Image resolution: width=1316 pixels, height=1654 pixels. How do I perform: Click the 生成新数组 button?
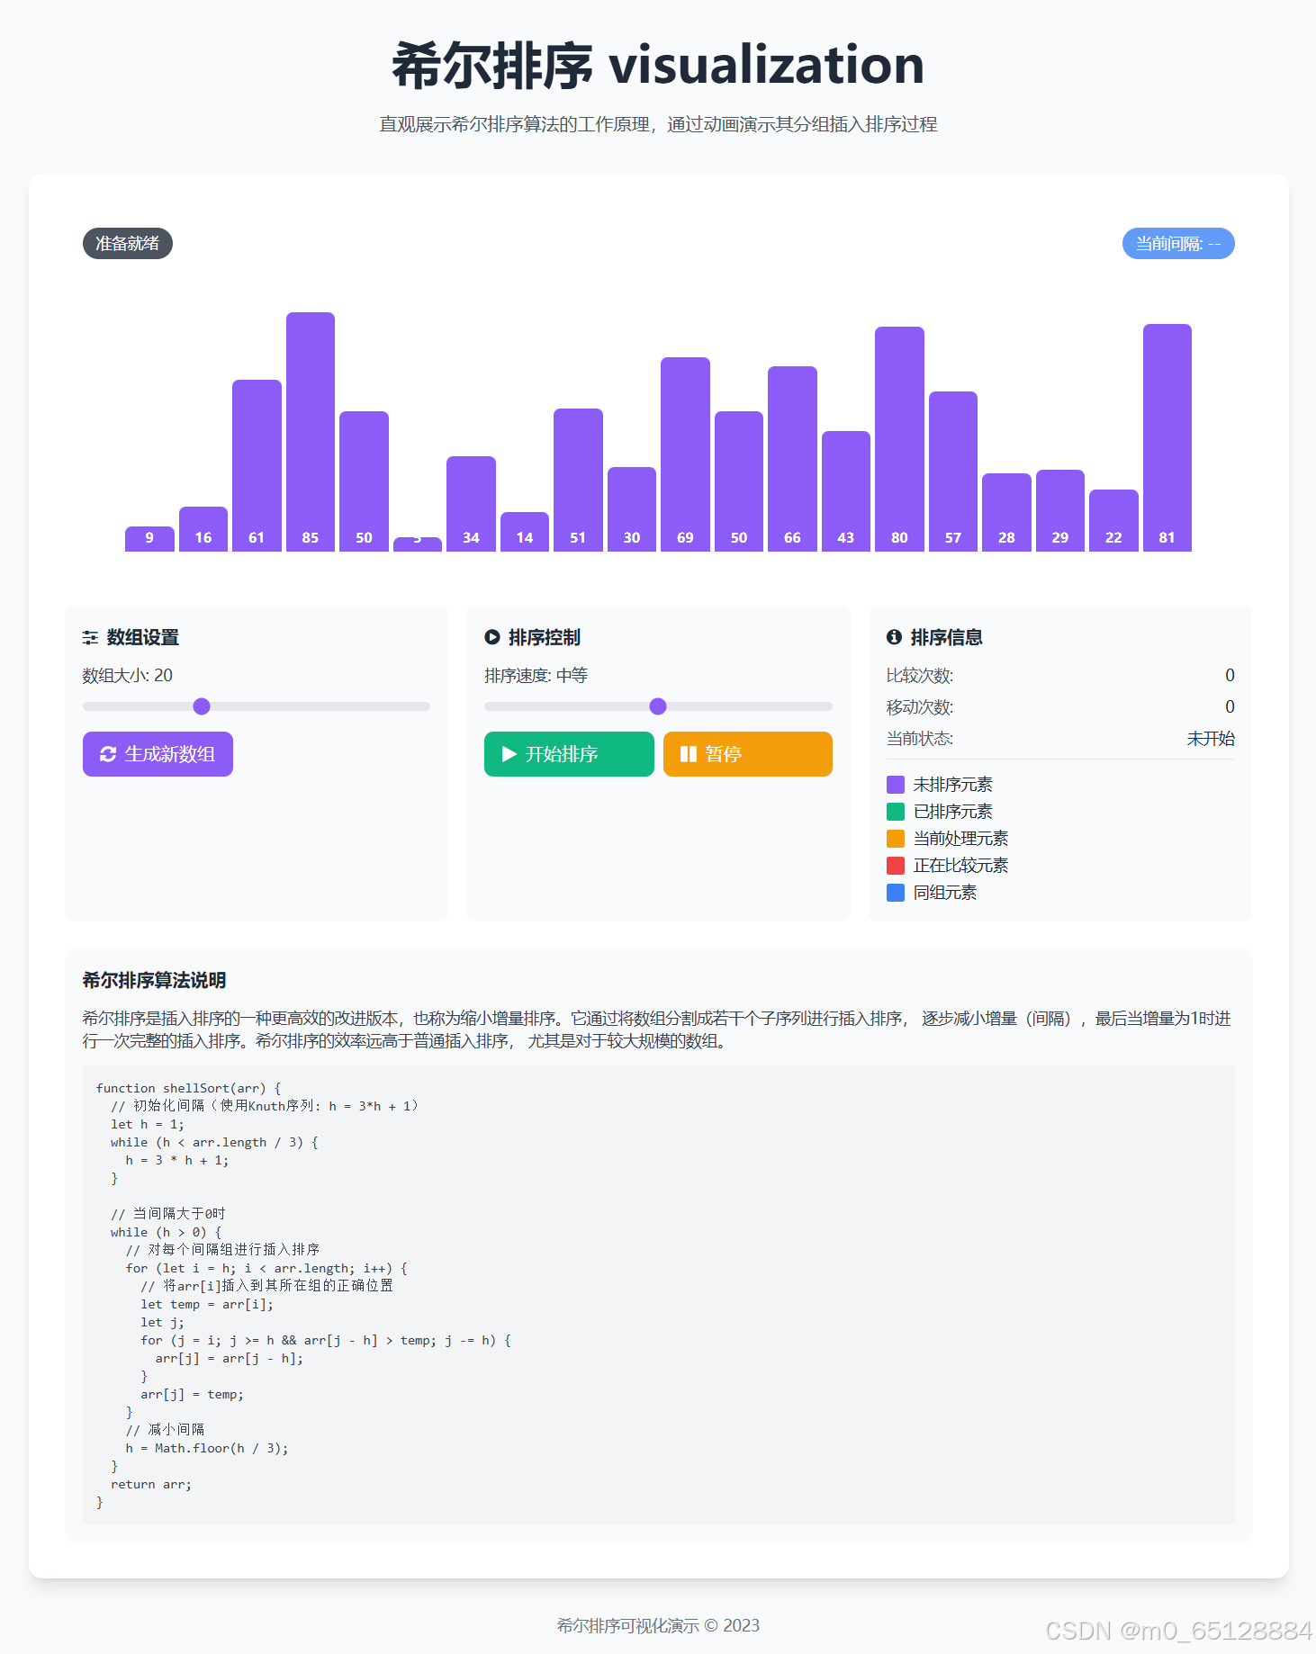(x=158, y=754)
